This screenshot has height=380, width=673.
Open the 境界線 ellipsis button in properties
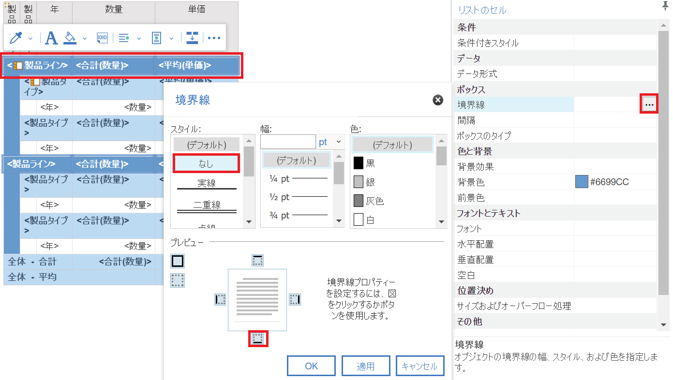649,104
